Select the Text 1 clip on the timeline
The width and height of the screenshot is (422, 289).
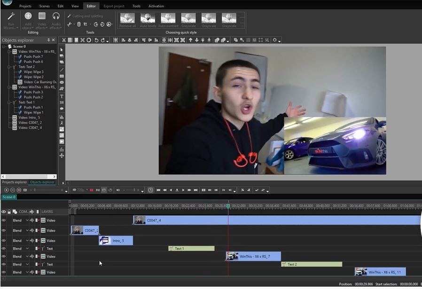click(191, 248)
